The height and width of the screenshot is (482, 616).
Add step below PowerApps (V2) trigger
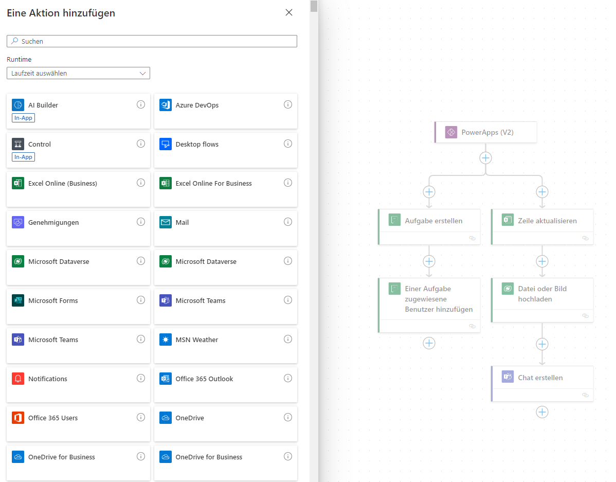click(x=485, y=158)
